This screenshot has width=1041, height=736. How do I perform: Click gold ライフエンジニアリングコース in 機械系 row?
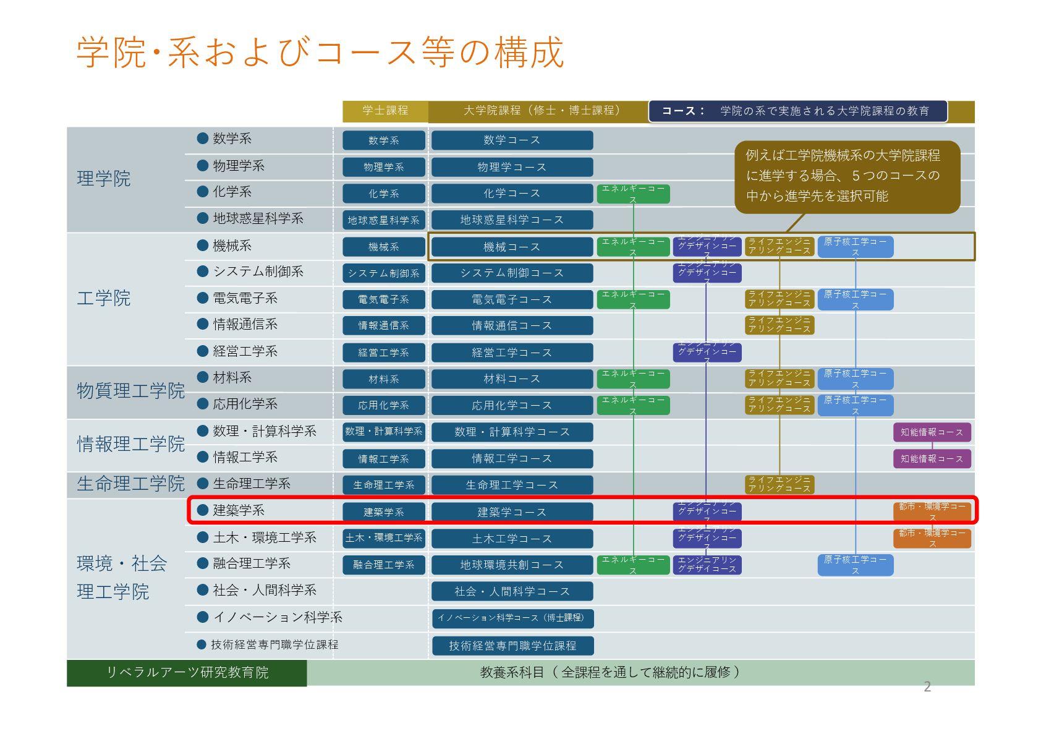click(x=780, y=247)
